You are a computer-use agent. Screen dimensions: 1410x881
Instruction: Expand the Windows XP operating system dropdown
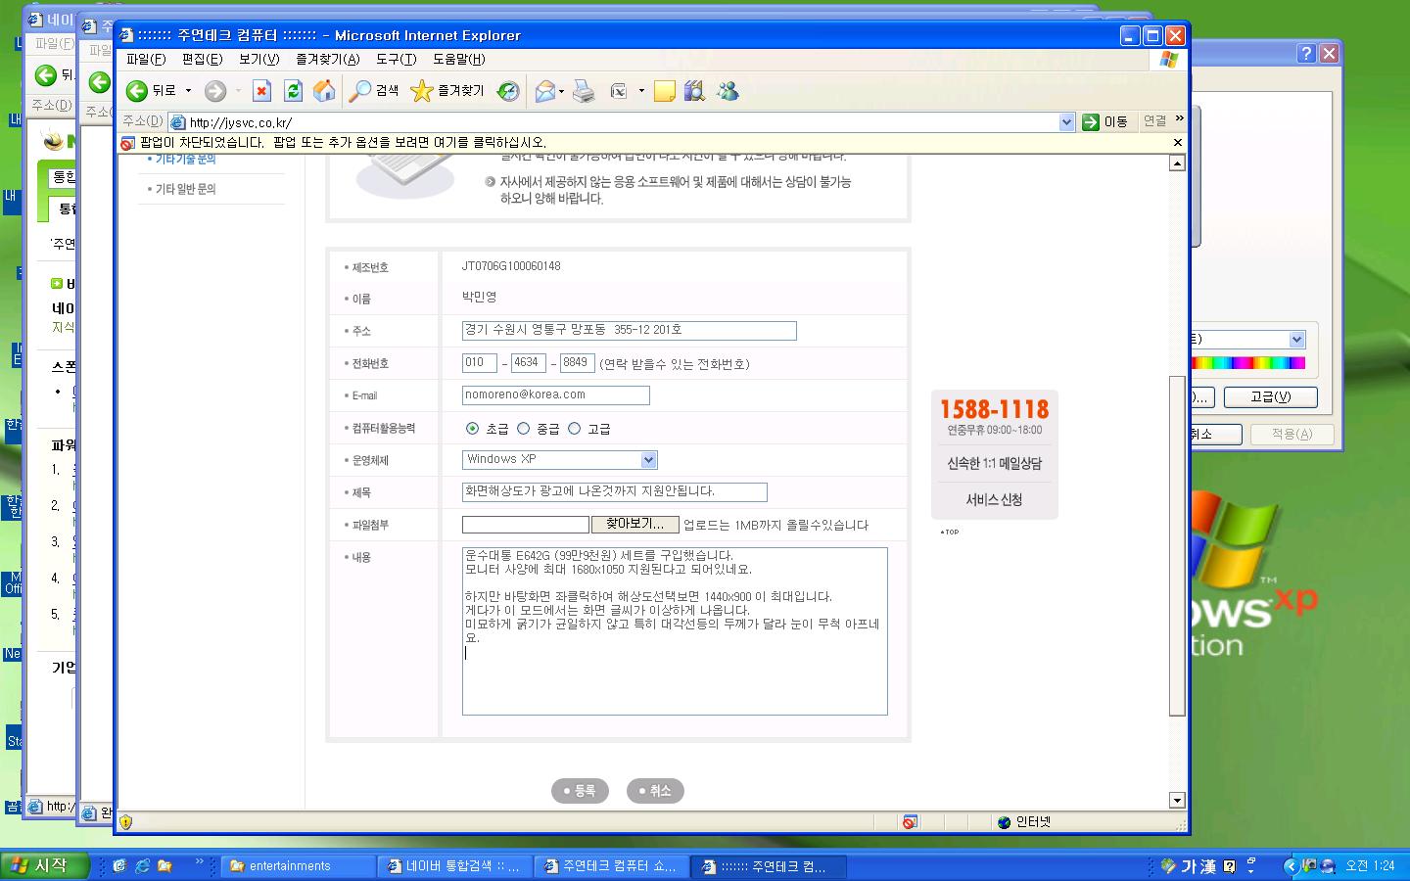648,460
